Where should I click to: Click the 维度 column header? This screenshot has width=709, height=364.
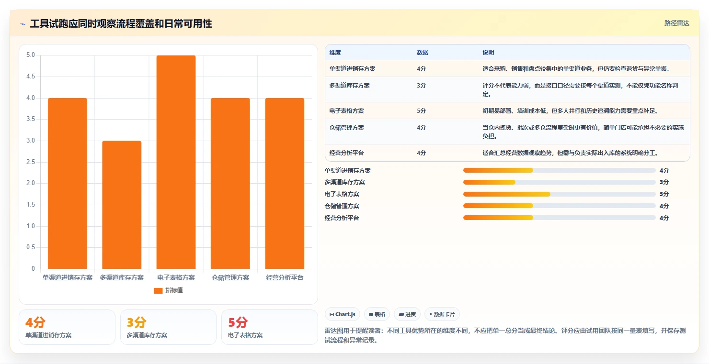coord(335,53)
